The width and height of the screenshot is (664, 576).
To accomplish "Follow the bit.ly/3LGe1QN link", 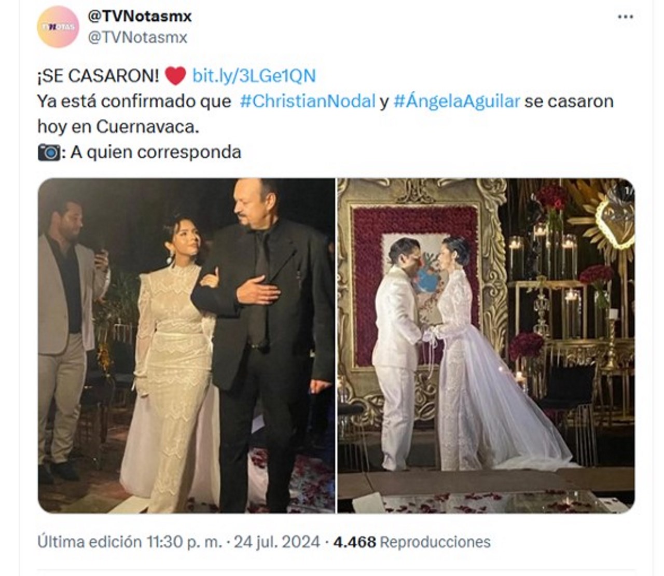I will click(254, 76).
